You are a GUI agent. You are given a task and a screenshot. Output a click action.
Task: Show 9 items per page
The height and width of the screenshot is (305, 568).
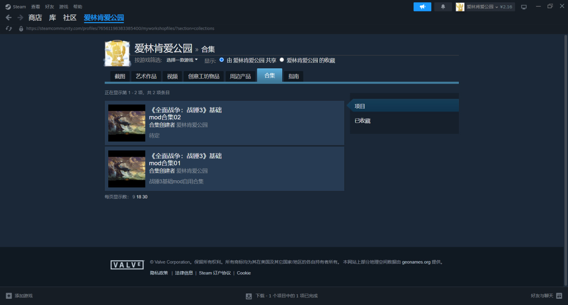tap(134, 197)
